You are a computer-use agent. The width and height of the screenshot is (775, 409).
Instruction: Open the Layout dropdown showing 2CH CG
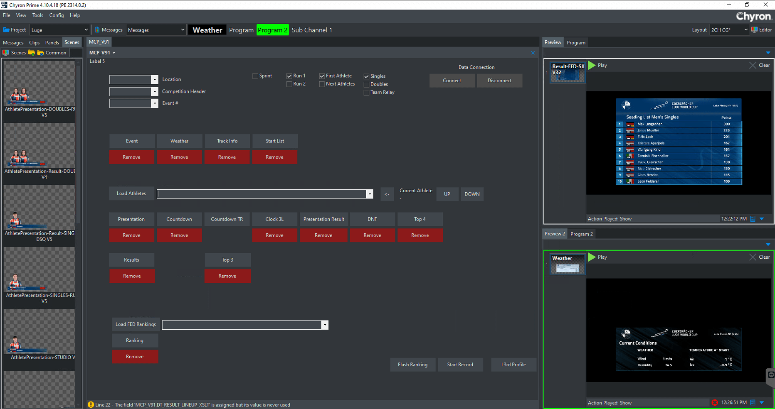pyautogui.click(x=729, y=30)
